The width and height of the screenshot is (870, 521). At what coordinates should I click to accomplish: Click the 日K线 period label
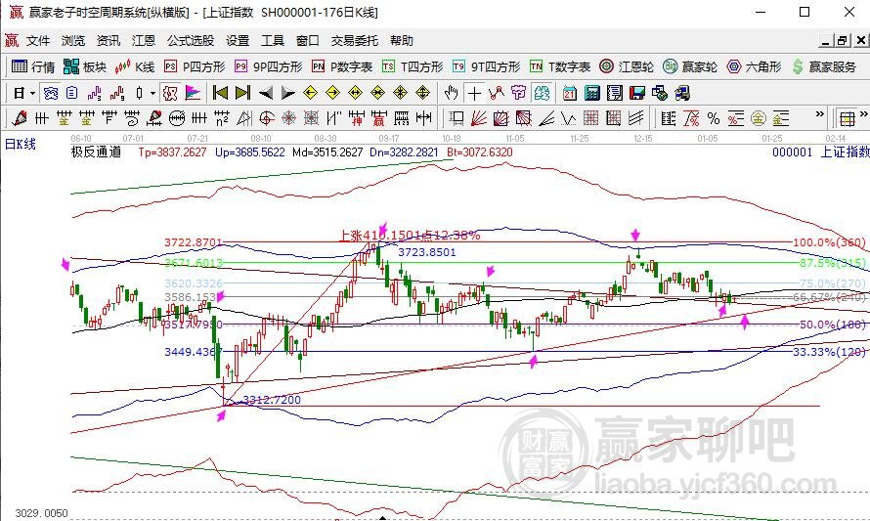[21, 145]
